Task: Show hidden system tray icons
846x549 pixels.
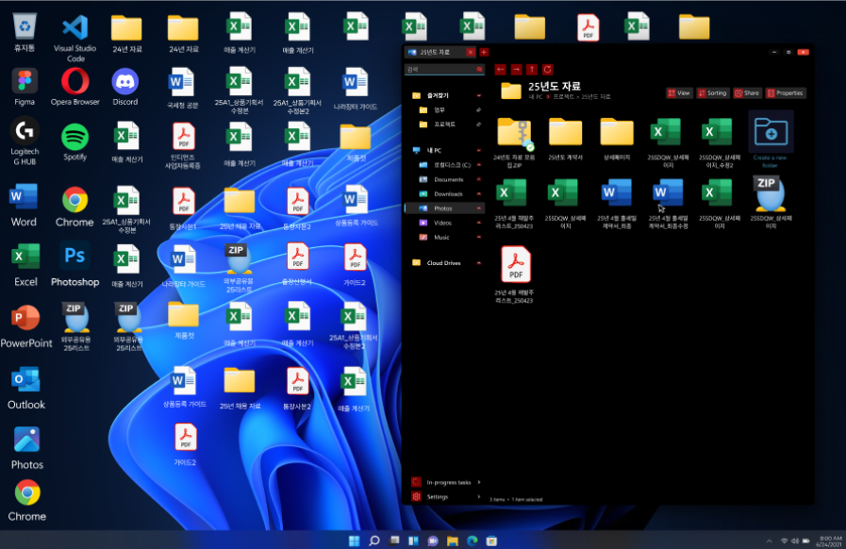Action: 769,541
